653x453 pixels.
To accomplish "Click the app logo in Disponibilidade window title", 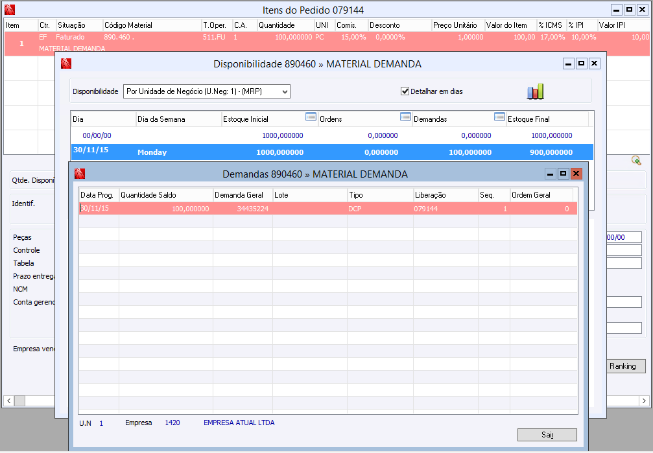I will 66,64.
